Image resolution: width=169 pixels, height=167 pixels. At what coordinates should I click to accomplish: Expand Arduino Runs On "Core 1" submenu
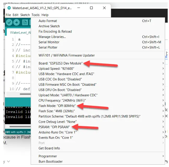pyautogui.click(x=98, y=132)
